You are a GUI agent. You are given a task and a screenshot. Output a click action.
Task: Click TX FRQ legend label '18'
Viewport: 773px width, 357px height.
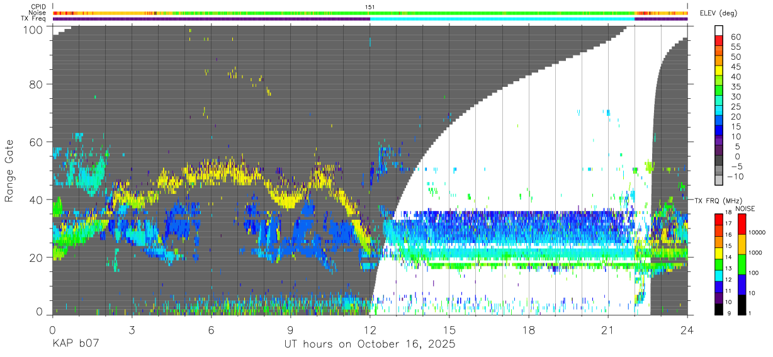click(x=728, y=213)
